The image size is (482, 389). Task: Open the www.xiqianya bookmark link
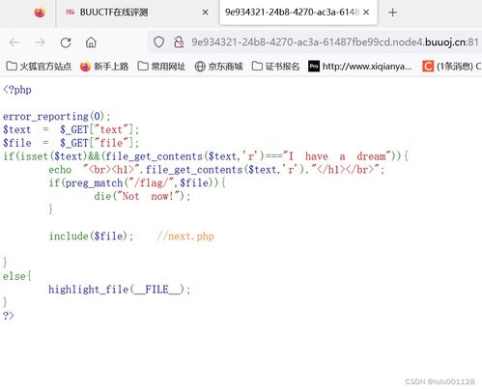coord(360,67)
